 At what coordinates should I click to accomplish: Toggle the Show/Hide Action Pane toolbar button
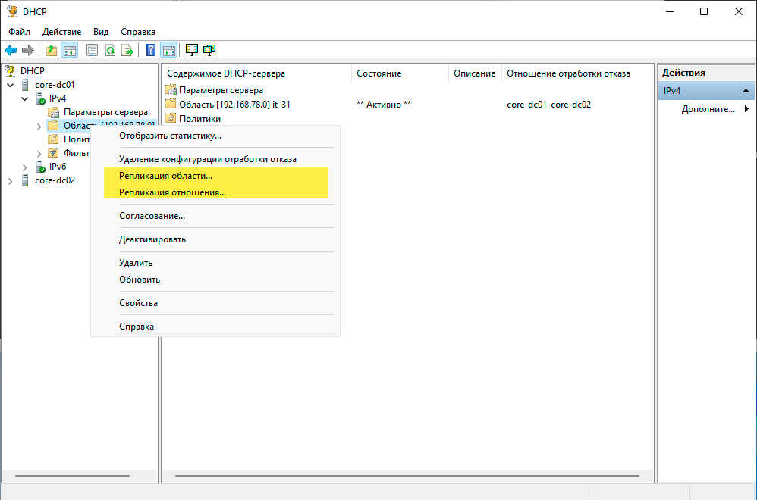(x=168, y=51)
